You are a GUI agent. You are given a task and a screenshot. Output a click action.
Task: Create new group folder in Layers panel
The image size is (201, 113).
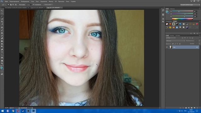[x=192, y=108]
